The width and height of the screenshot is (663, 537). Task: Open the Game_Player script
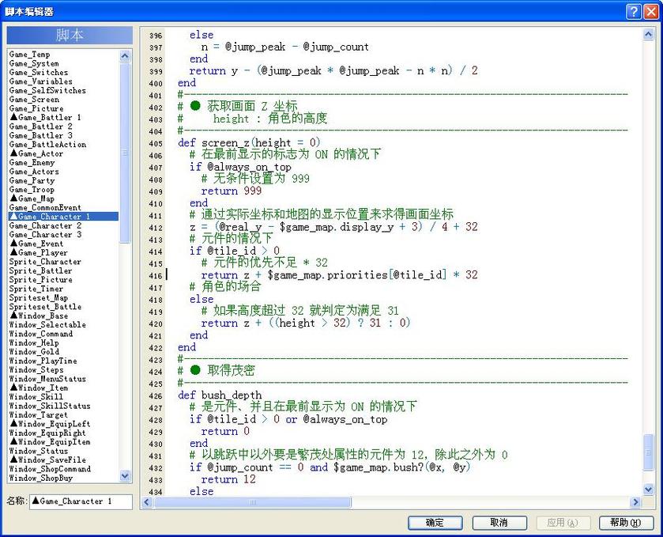[x=43, y=252]
